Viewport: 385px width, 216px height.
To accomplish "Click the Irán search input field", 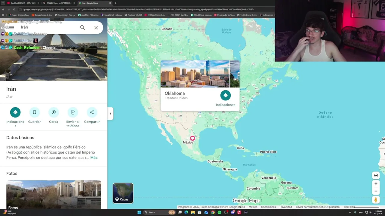I will click(x=48, y=27).
